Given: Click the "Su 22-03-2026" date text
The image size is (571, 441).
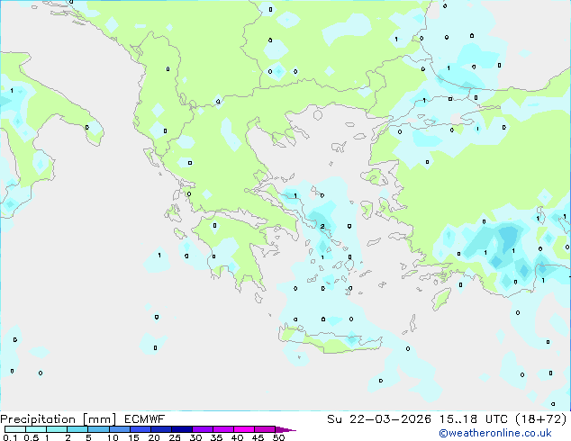Looking at the screenshot, I should tap(379, 419).
